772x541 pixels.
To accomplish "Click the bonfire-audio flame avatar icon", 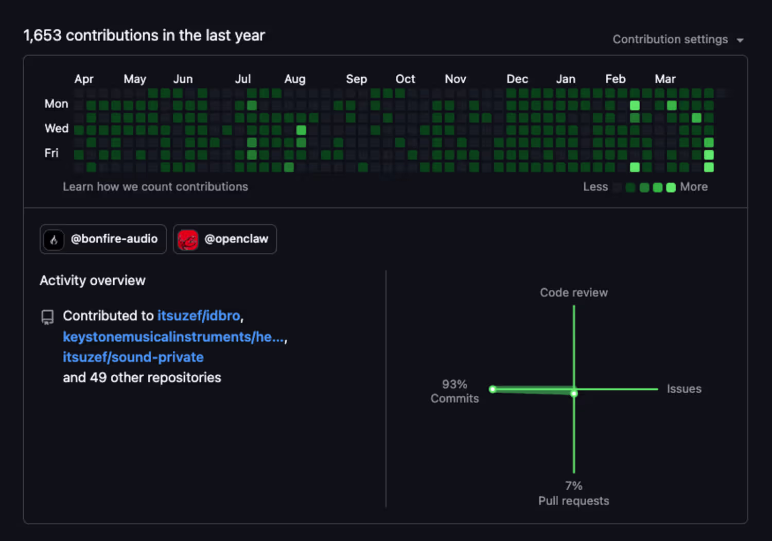I will (54, 239).
